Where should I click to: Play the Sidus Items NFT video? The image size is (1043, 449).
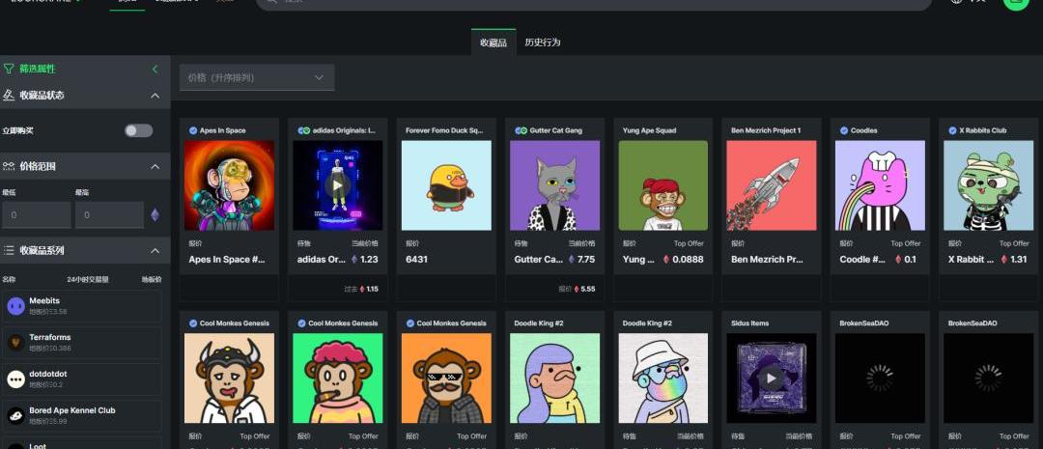tap(771, 378)
